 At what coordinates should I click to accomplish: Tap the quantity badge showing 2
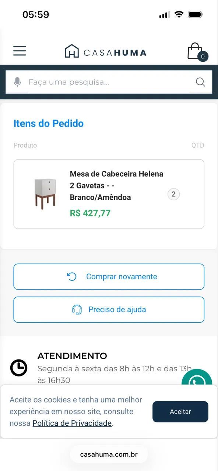coord(173,194)
